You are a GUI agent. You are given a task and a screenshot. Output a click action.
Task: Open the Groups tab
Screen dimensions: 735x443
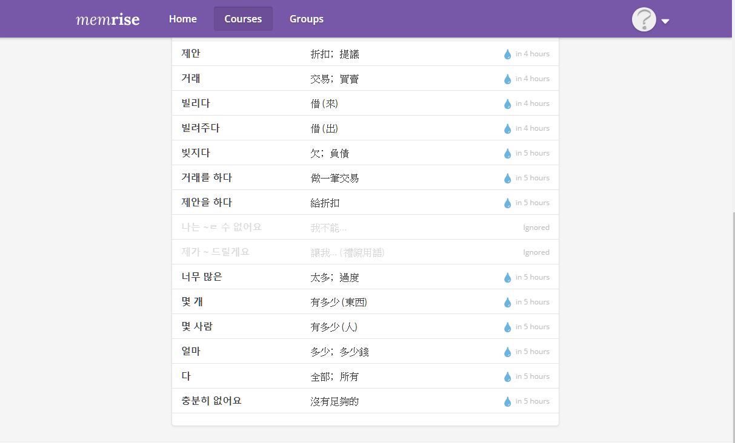(307, 19)
